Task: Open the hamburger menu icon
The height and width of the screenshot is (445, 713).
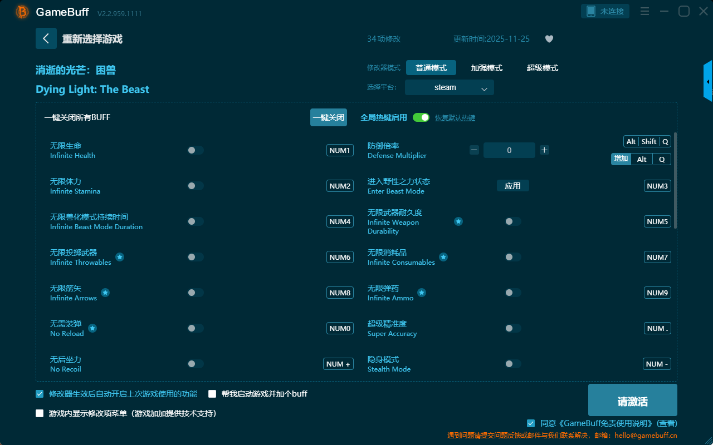Action: [x=644, y=11]
